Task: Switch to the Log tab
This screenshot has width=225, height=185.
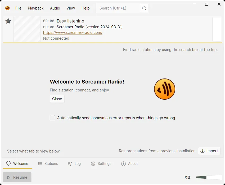Action: tap(74, 164)
